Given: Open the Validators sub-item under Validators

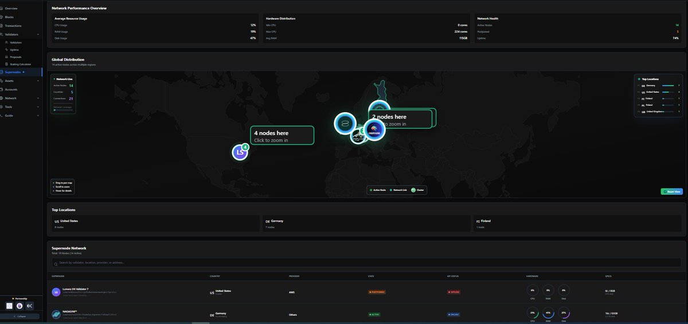Looking at the screenshot, I should point(16,42).
